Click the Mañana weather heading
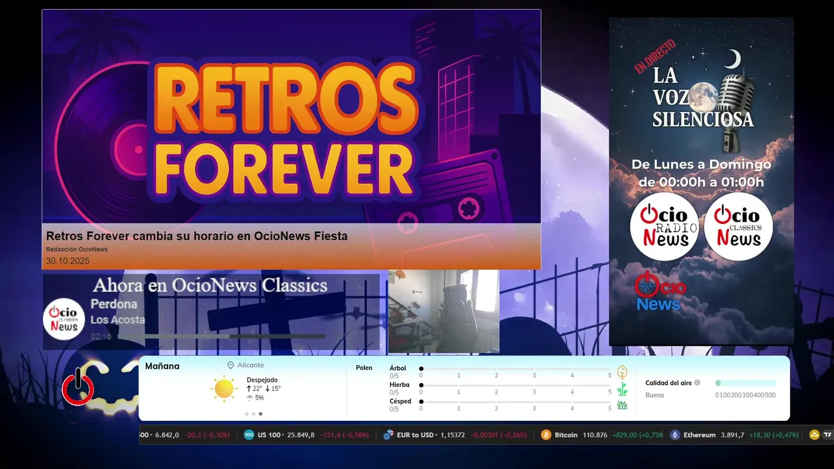This screenshot has width=834, height=469. [x=162, y=366]
